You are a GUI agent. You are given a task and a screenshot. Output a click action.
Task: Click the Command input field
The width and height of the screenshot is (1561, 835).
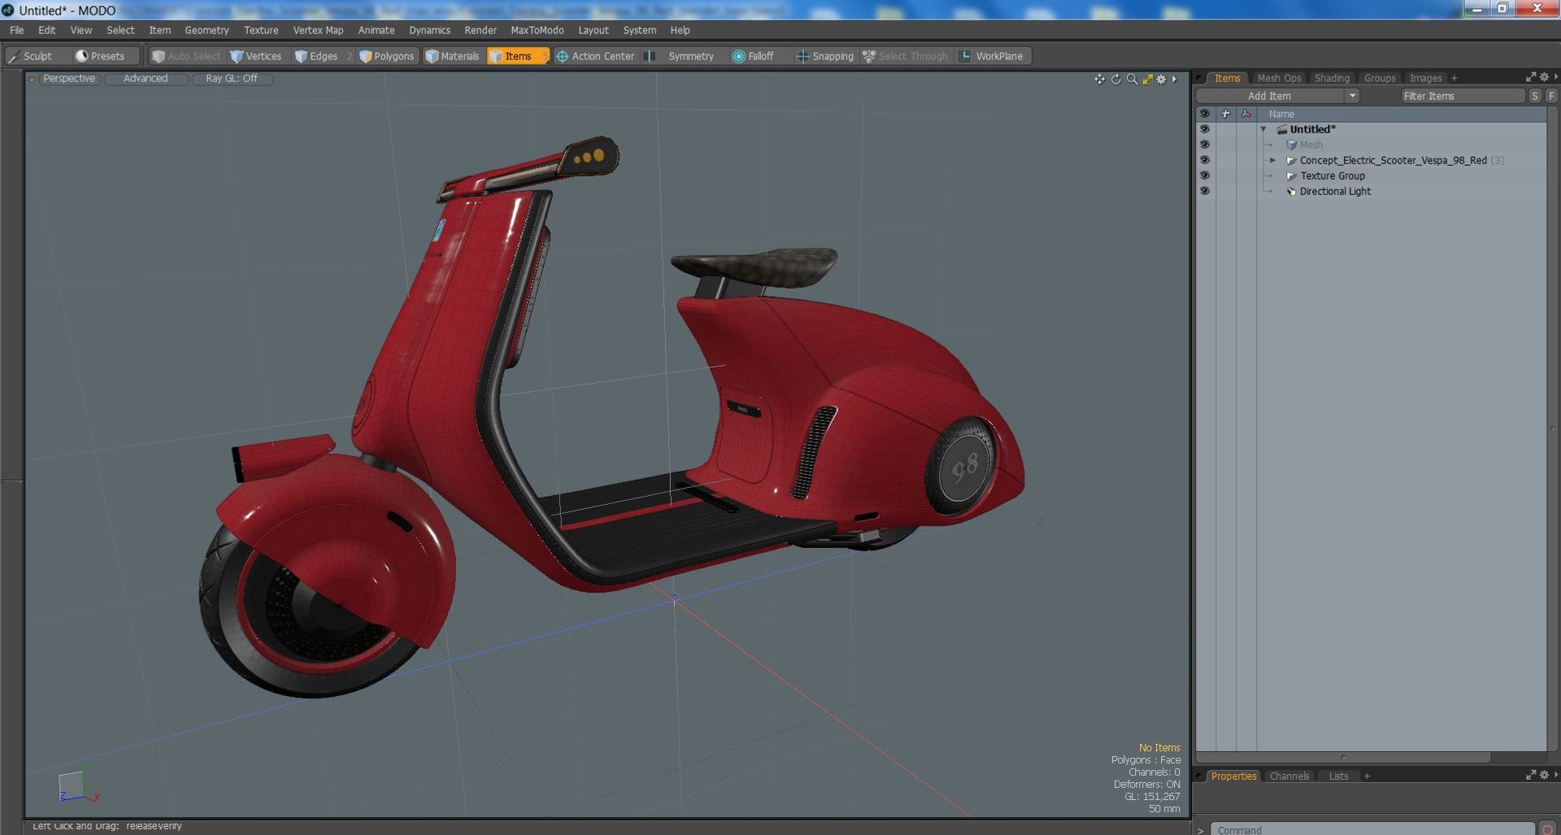[1372, 829]
